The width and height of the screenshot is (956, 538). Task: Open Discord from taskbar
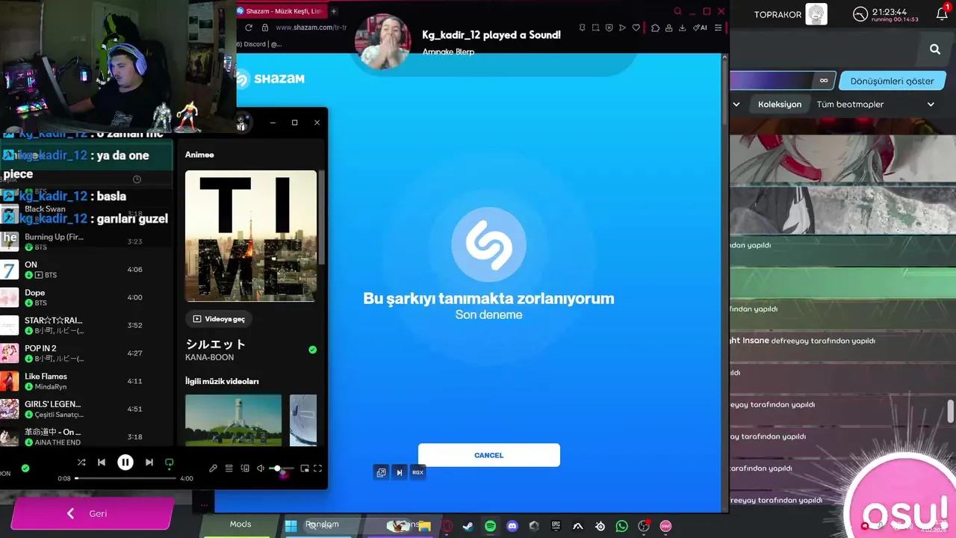[x=512, y=526]
